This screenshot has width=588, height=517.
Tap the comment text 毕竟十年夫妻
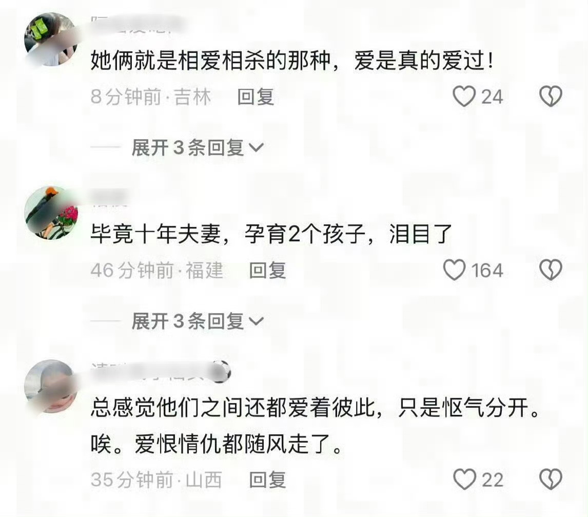[155, 234]
